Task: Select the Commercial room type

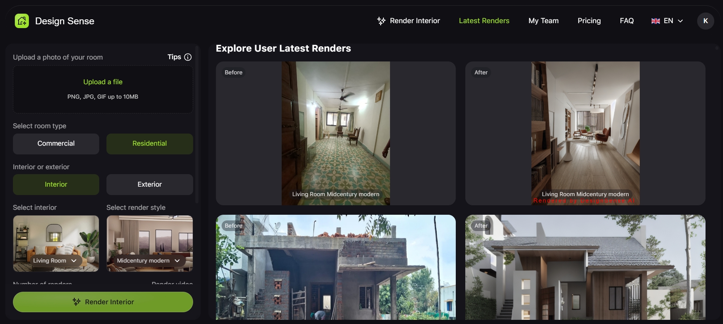Action: click(x=56, y=143)
